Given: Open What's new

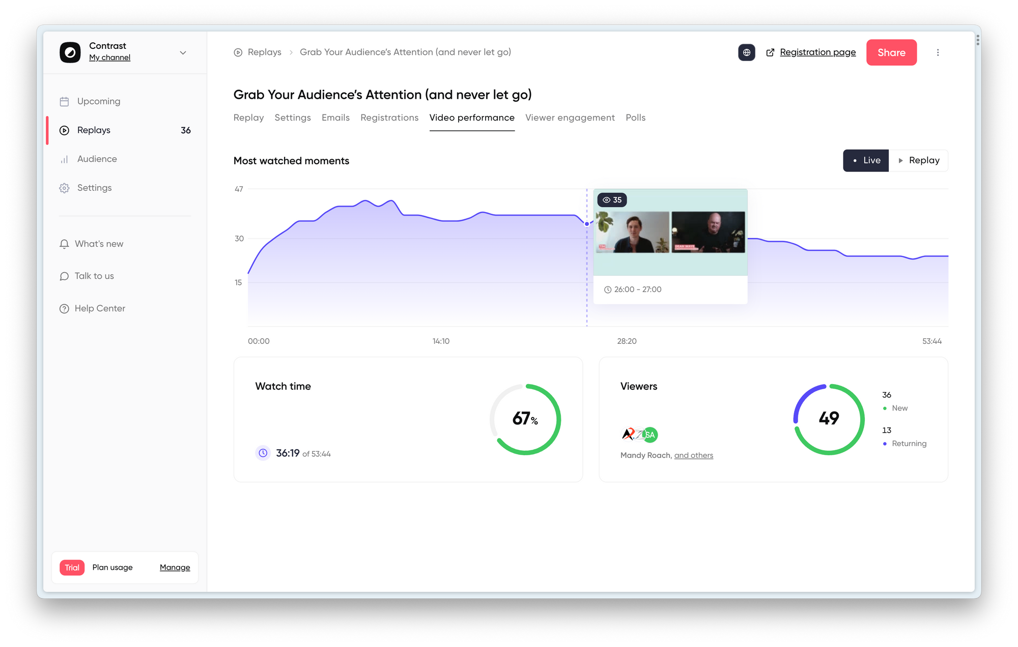Looking at the screenshot, I should click(x=99, y=244).
